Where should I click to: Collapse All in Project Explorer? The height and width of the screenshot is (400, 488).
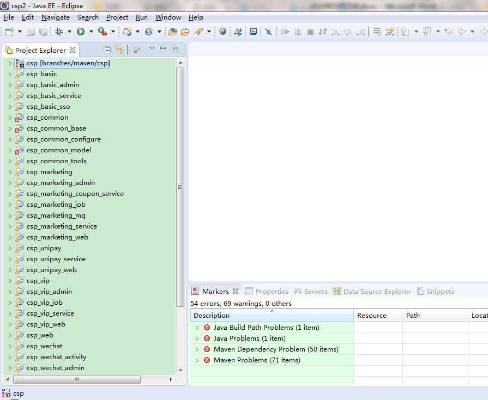(107, 50)
